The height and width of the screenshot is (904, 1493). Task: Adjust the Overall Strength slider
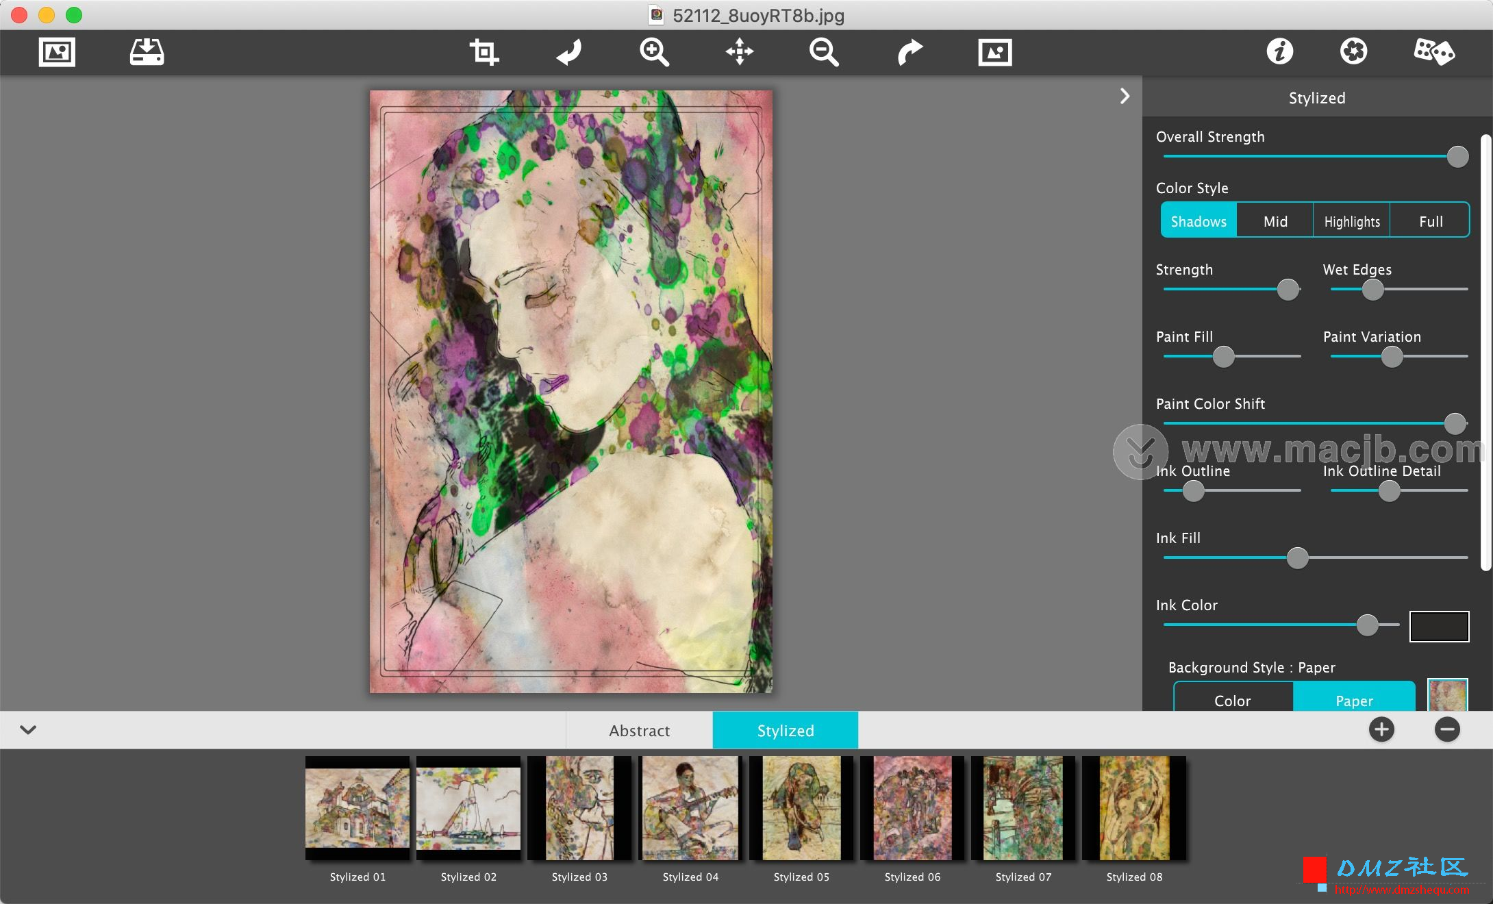1457,157
